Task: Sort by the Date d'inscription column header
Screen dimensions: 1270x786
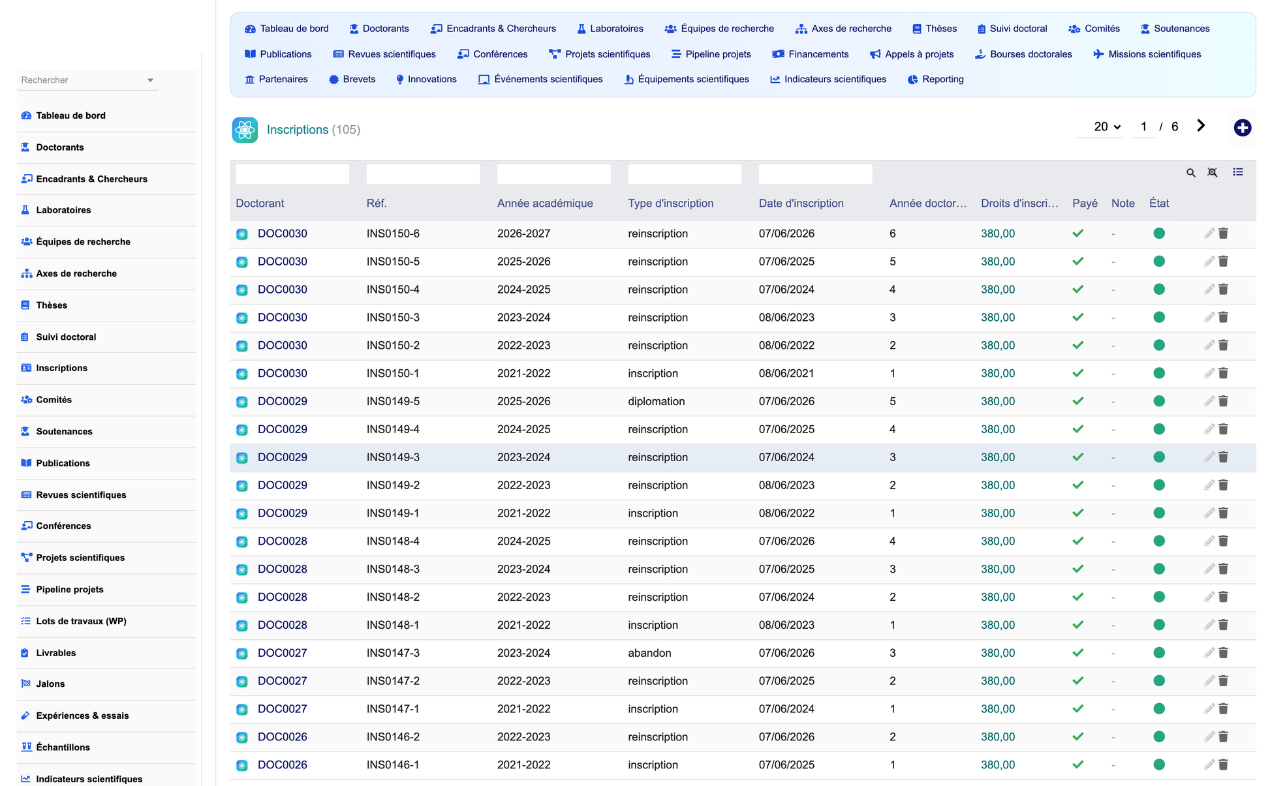Action: pyautogui.click(x=801, y=204)
